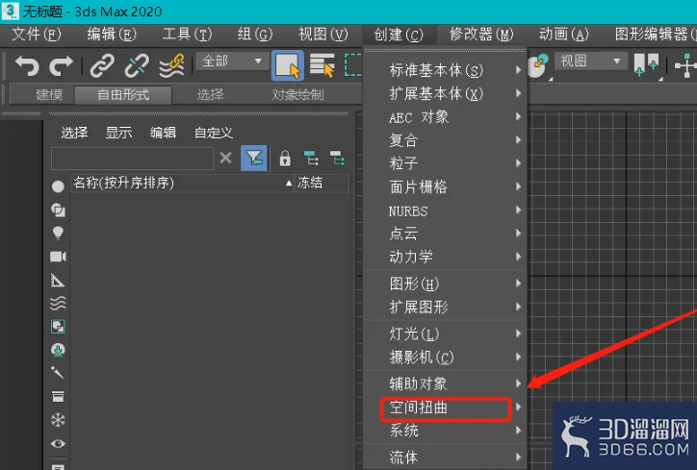Choose 点云 menu entry
The image size is (697, 470).
445,234
